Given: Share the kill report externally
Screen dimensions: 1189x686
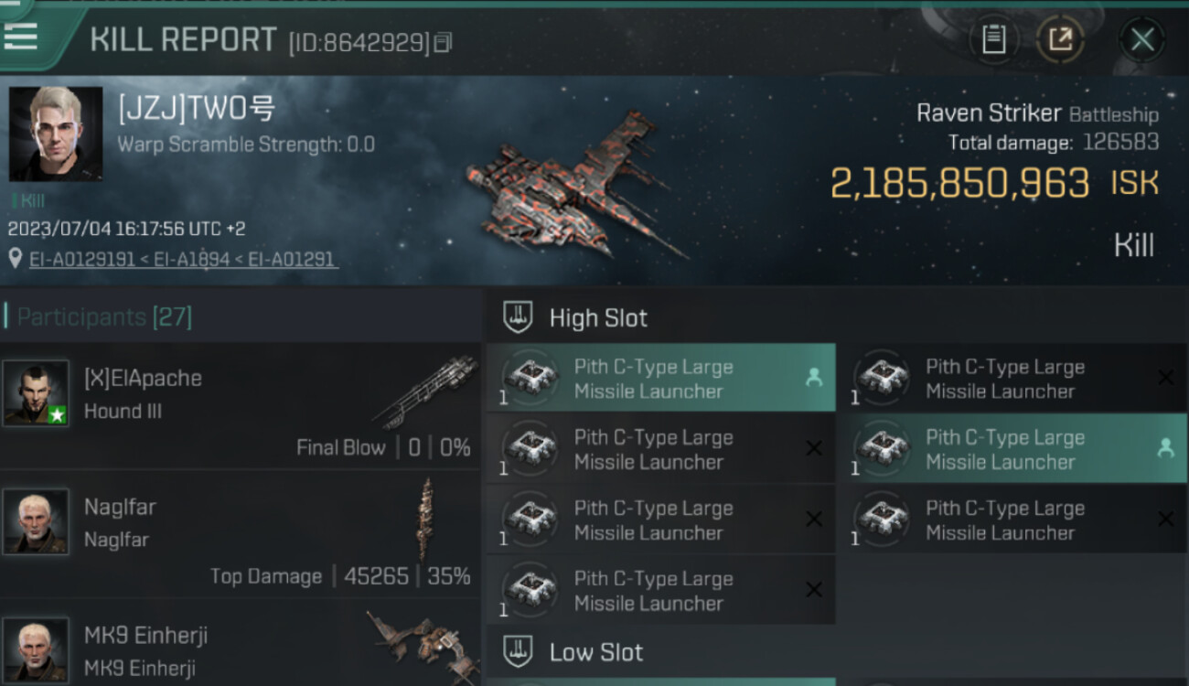Looking at the screenshot, I should pyautogui.click(x=1060, y=39).
